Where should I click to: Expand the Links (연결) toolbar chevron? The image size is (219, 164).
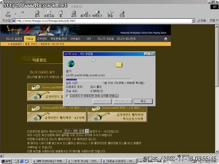(217, 20)
